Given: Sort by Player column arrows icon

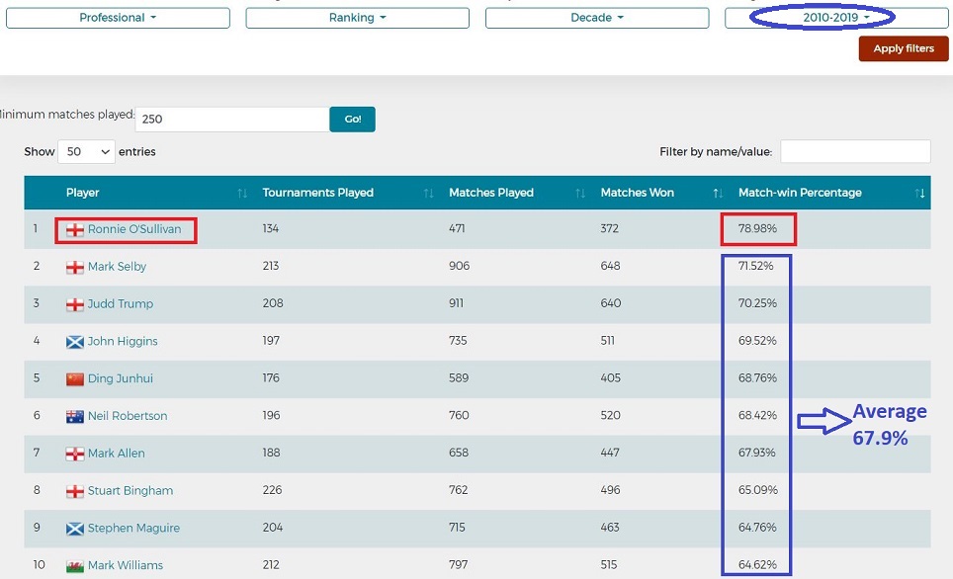Looking at the screenshot, I should tap(242, 193).
